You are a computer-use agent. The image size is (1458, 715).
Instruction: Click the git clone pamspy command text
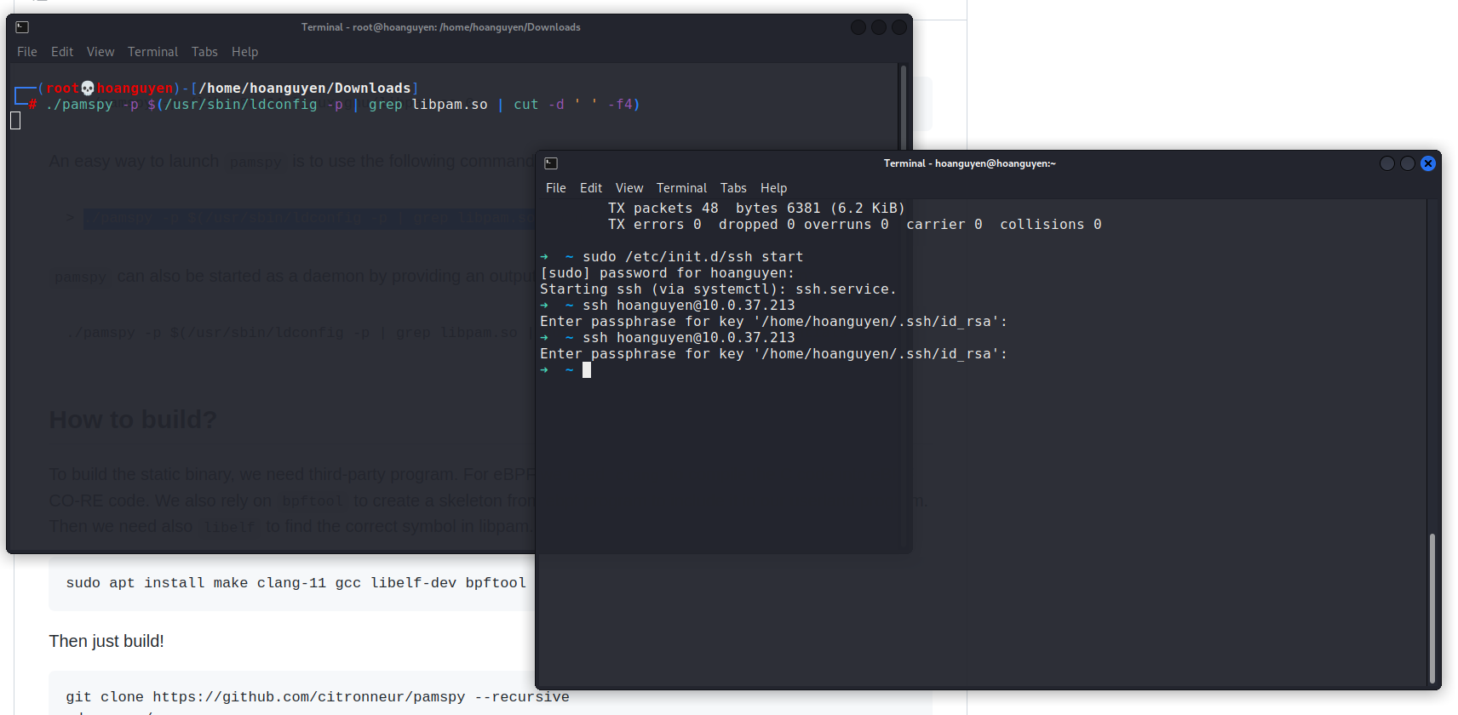coord(318,697)
